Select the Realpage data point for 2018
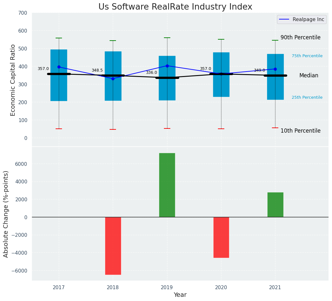This screenshot has height=301, width=332. pyautogui.click(x=113, y=79)
